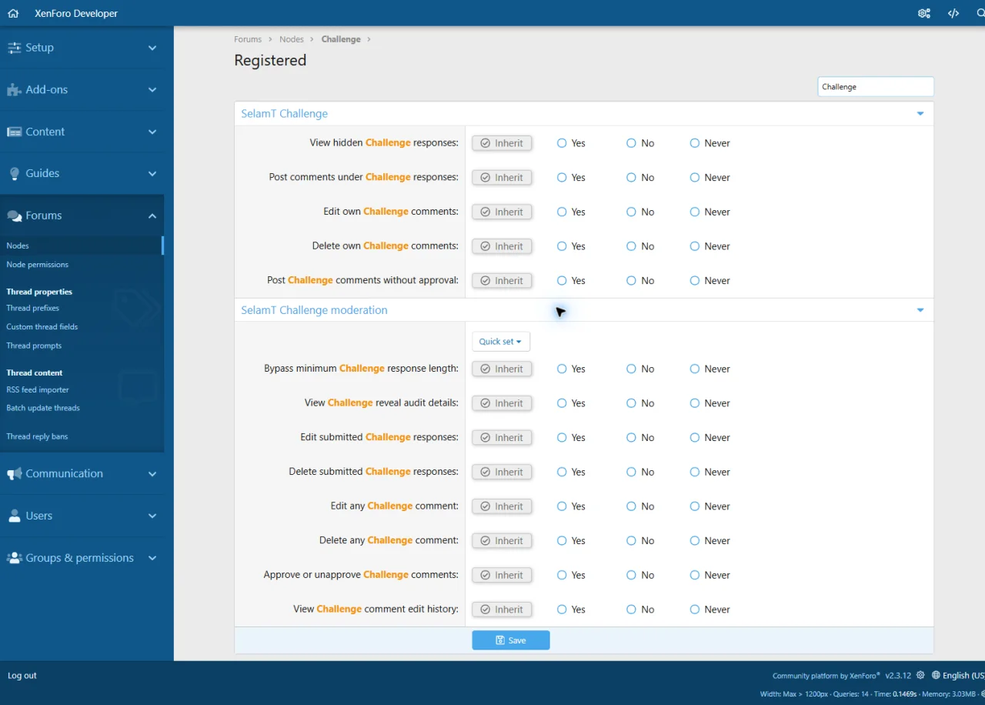Click the code brackets icon in header
The image size is (985, 705).
click(953, 13)
